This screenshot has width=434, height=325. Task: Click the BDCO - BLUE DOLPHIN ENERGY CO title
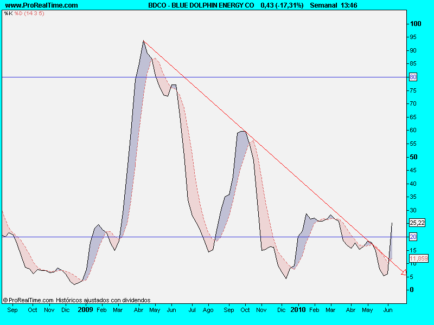click(201, 5)
